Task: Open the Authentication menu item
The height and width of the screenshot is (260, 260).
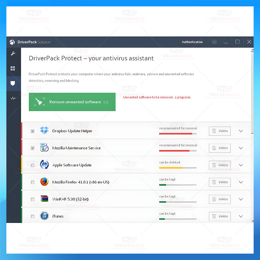Action: [x=192, y=42]
